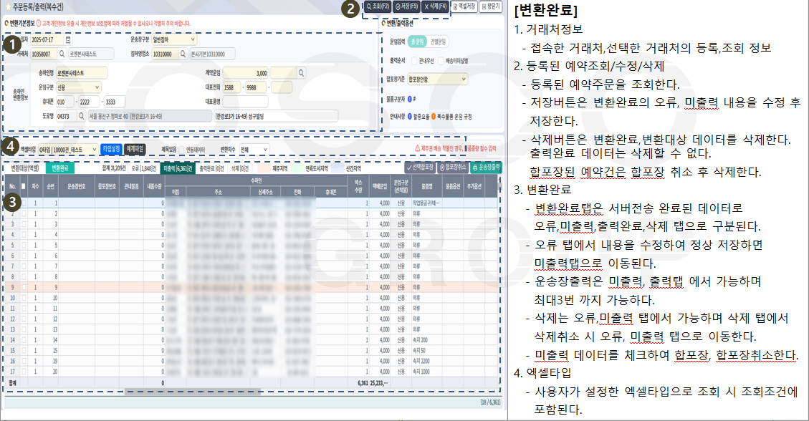
Task: Click the 택배운임 column header
Action: coord(380,187)
